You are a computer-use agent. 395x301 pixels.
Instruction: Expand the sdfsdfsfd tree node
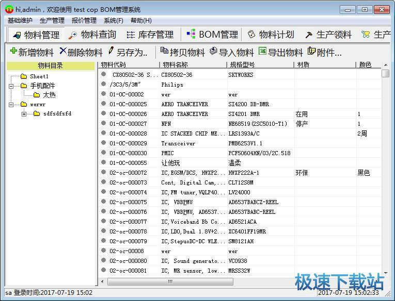(x=24, y=114)
